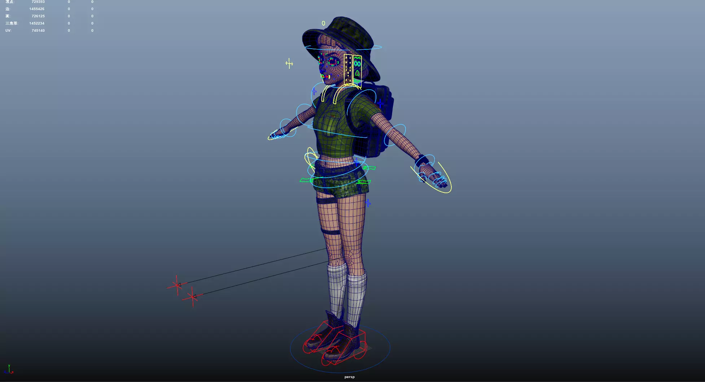Click the XYZ axis gizmo in the corner
The width and height of the screenshot is (705, 382).
tap(9, 369)
